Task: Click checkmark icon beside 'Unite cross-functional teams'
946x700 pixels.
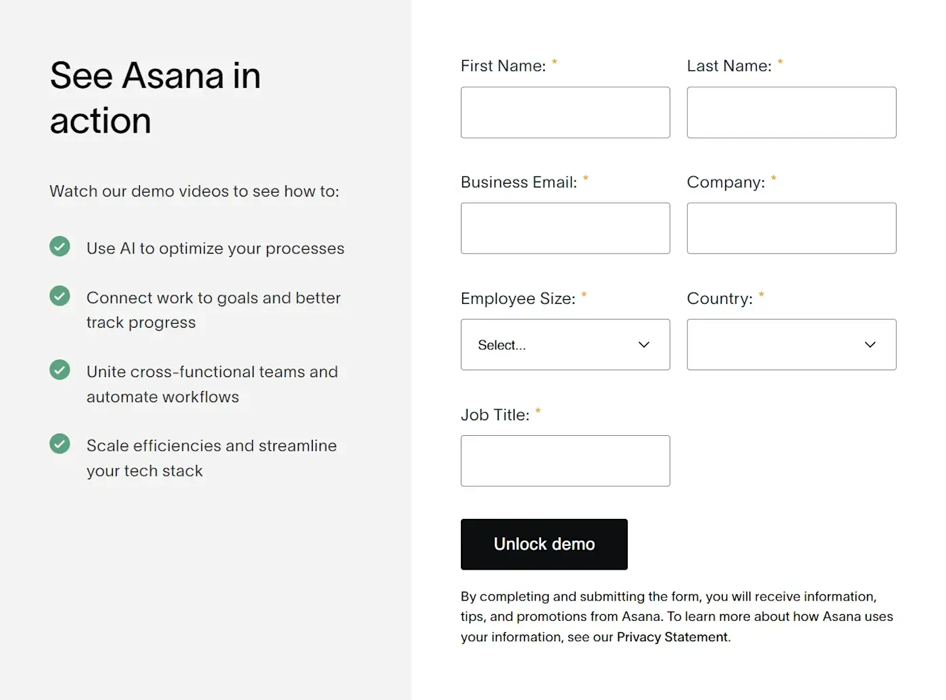Action: (59, 370)
